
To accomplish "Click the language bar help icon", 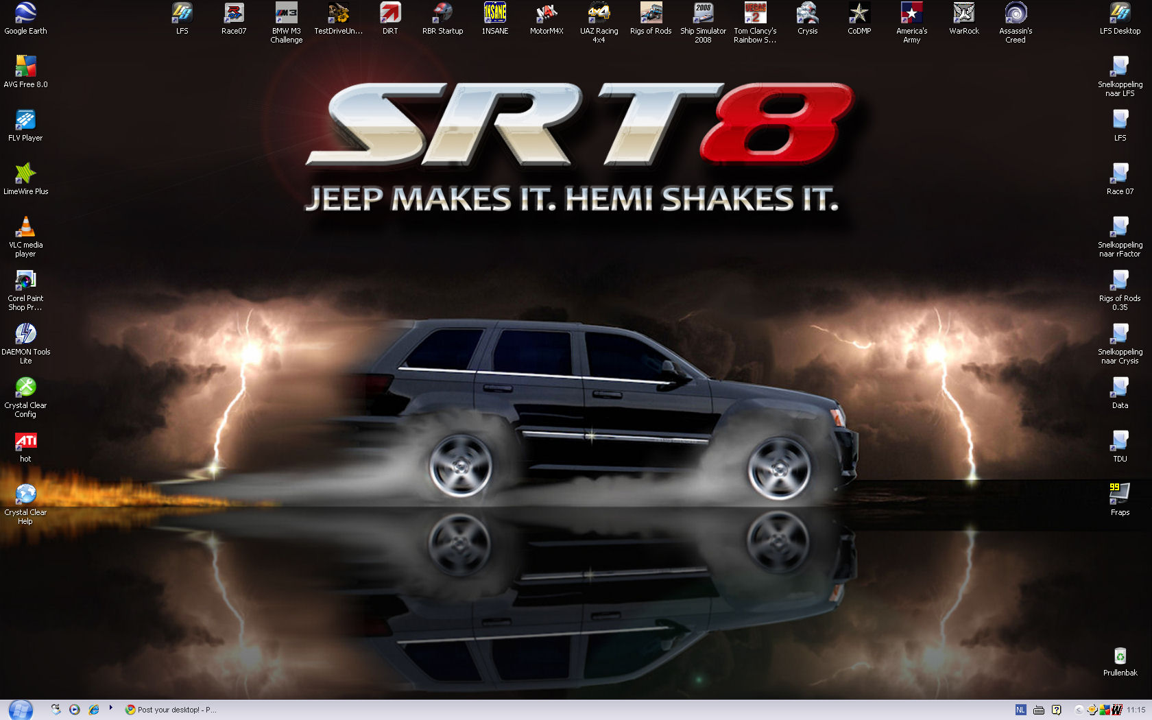I will (1057, 710).
